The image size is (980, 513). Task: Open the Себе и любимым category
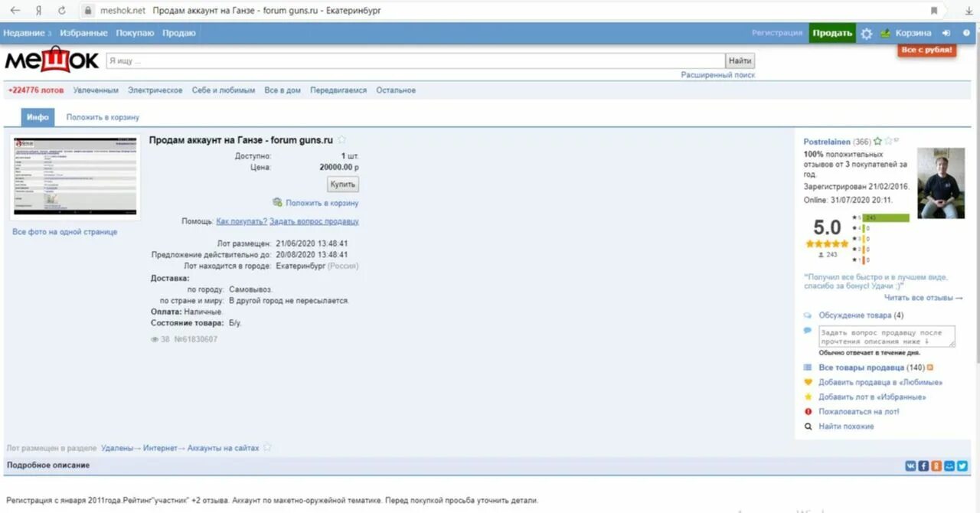(224, 90)
